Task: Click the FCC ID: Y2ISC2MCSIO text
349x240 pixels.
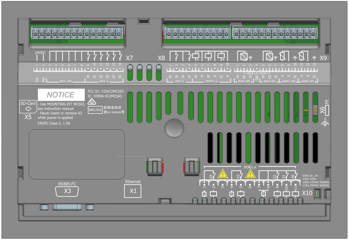Action: [106, 91]
